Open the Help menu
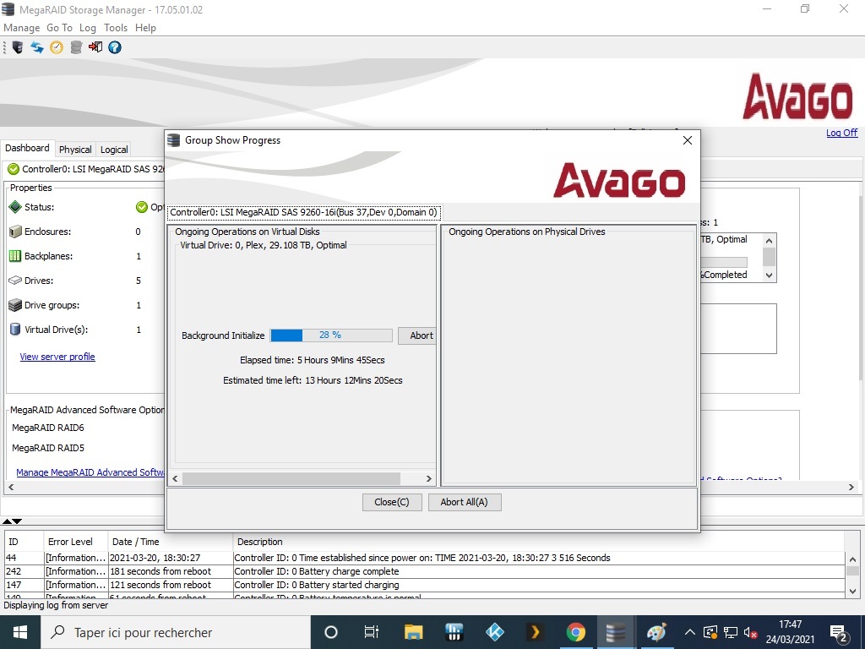This screenshot has width=865, height=649. click(145, 28)
